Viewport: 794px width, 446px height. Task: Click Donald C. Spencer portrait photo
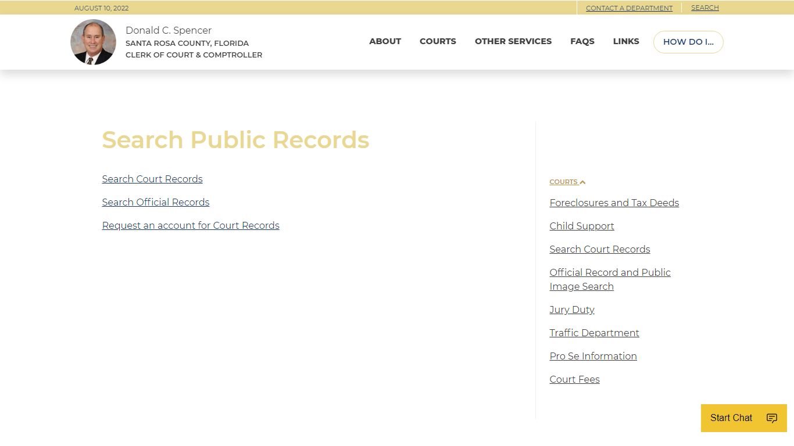(x=93, y=42)
